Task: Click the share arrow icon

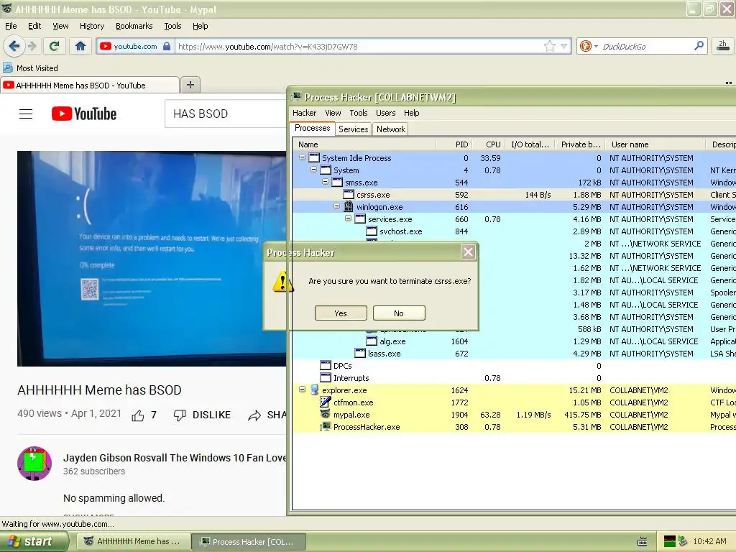Action: click(x=254, y=415)
